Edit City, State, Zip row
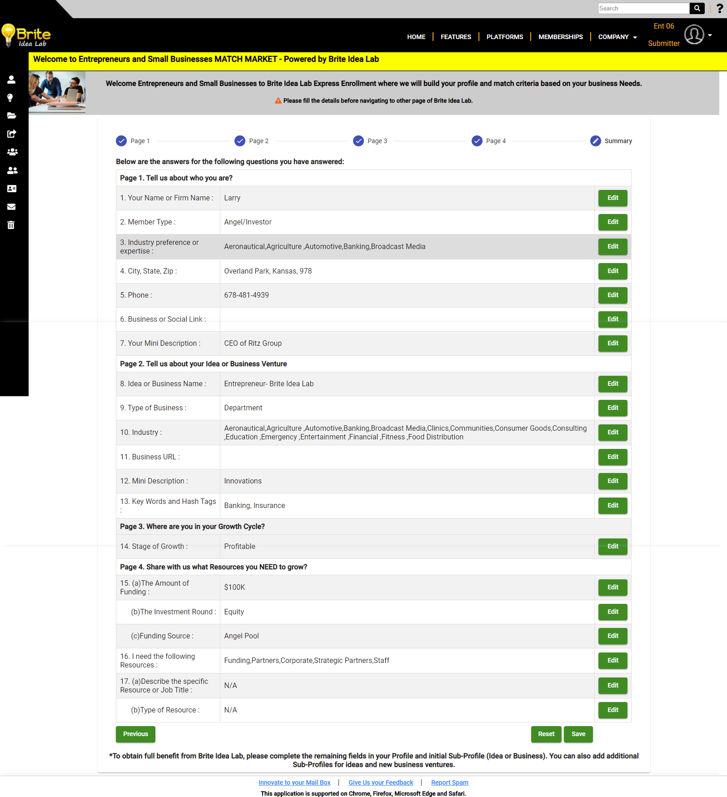 [x=613, y=271]
